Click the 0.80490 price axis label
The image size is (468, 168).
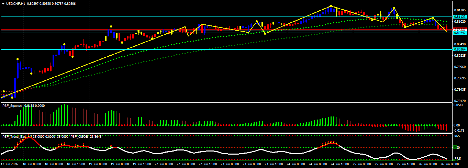460,44
